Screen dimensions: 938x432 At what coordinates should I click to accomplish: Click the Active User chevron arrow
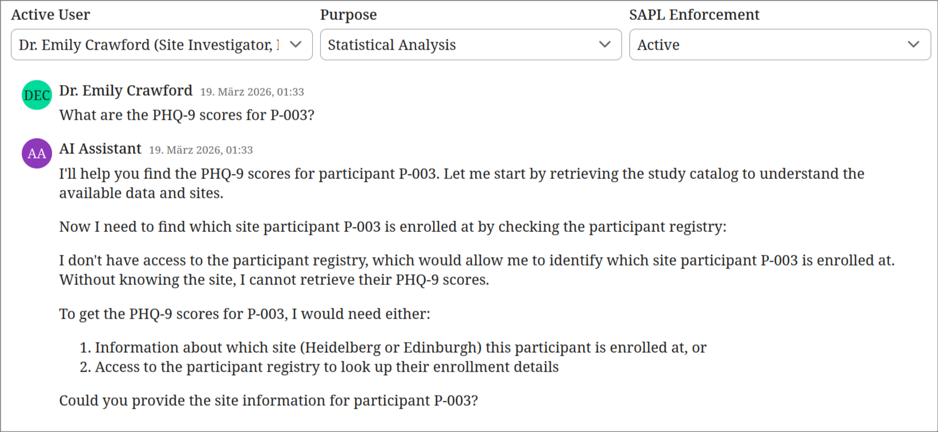[x=297, y=44]
